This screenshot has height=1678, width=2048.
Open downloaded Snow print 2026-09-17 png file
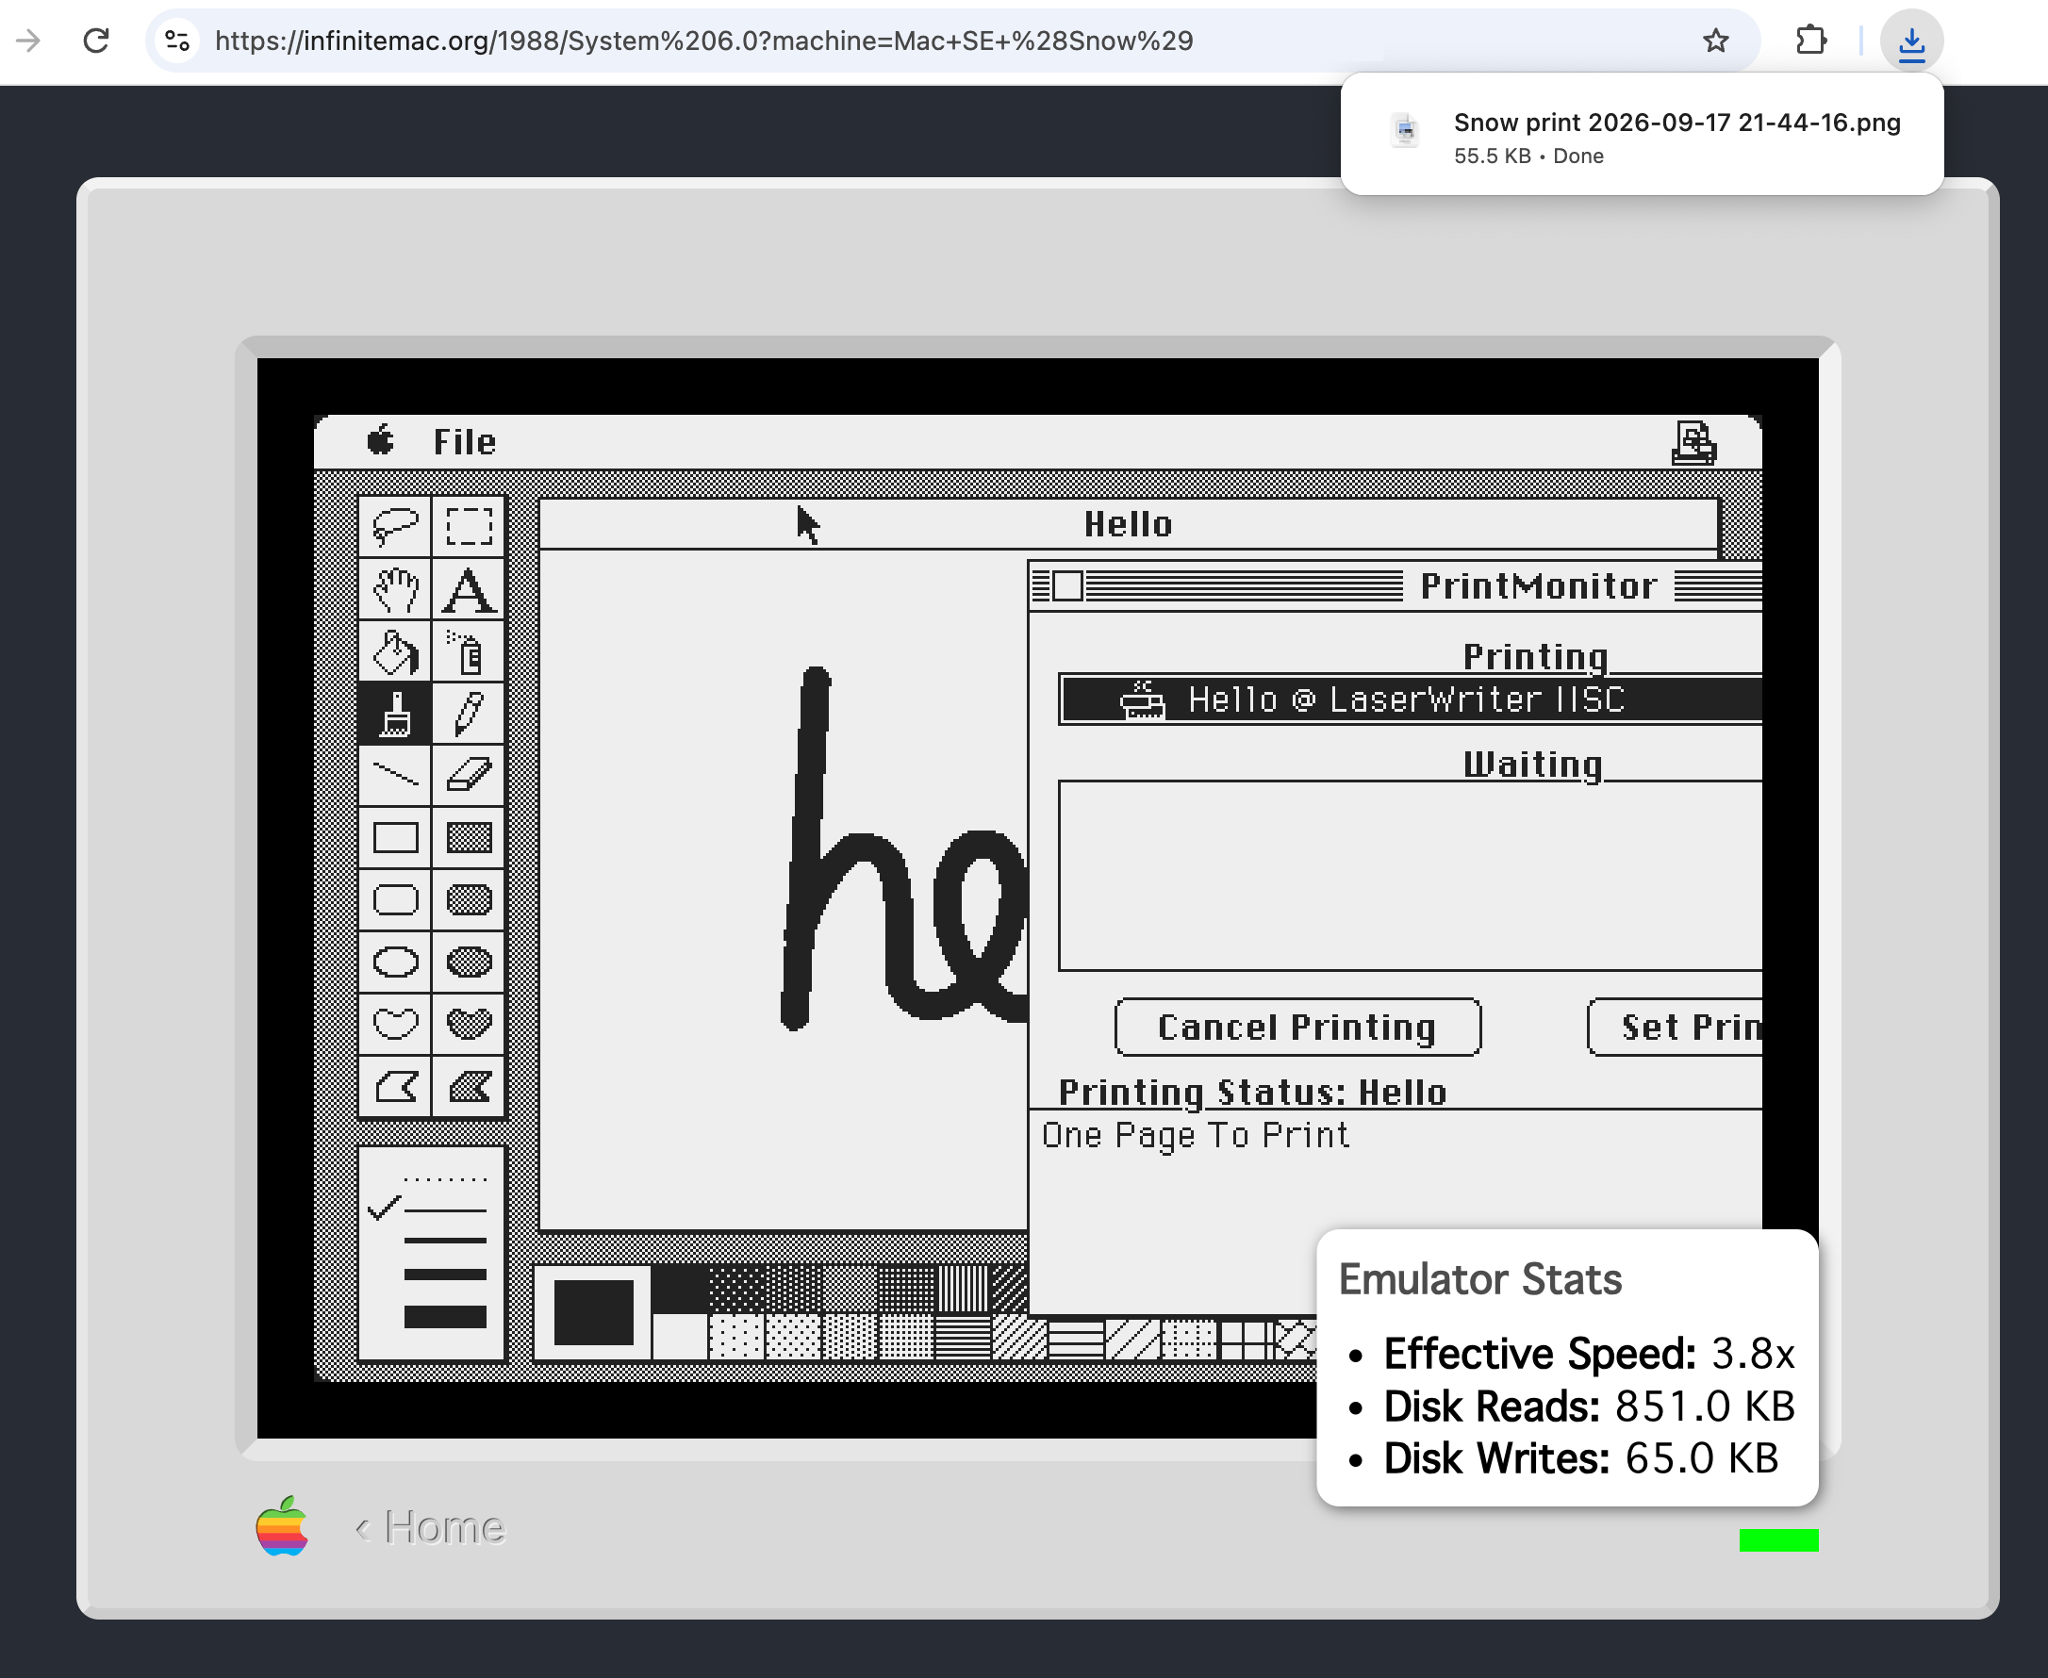pos(1641,136)
